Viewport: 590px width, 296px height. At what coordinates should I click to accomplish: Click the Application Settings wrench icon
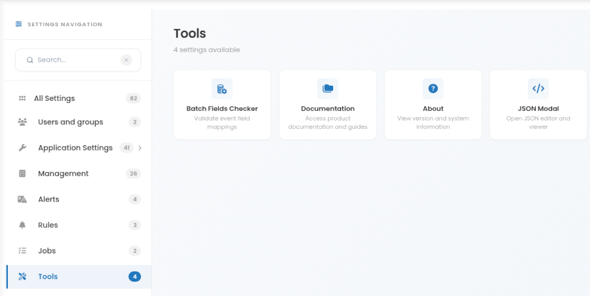tap(22, 148)
